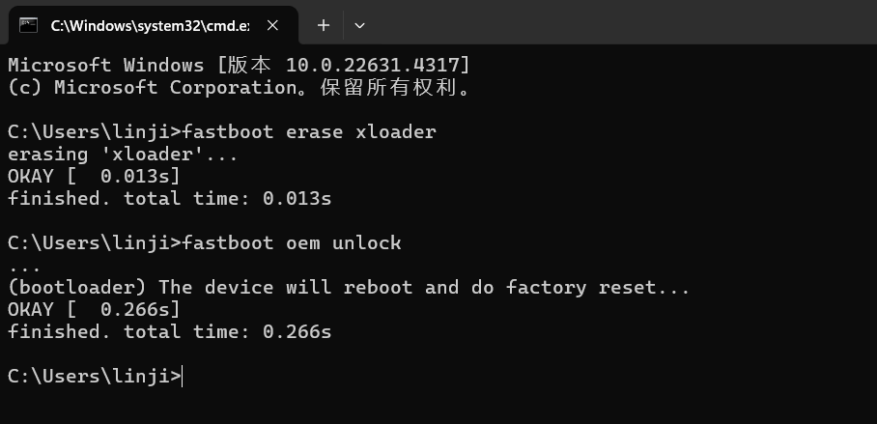The width and height of the screenshot is (877, 424).
Task: Click the cmd.exe icon in the tab
Action: [28, 25]
